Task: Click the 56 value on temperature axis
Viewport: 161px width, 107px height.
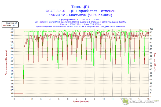Action: (12, 29)
